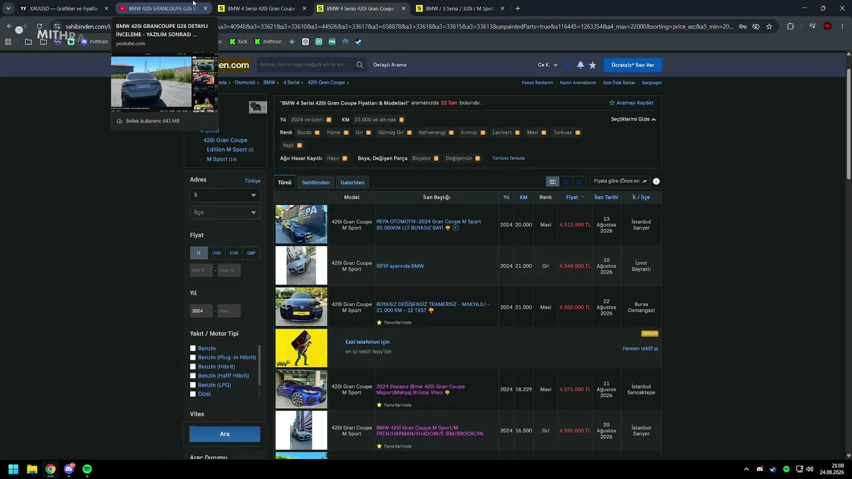Select TL currency option
This screenshot has height=479, width=852.
pos(198,253)
